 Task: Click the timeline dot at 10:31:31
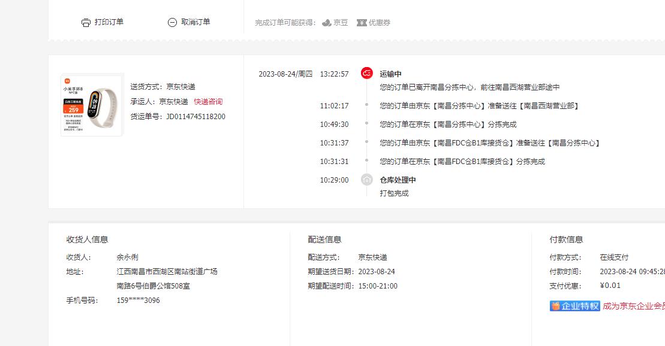pos(367,160)
